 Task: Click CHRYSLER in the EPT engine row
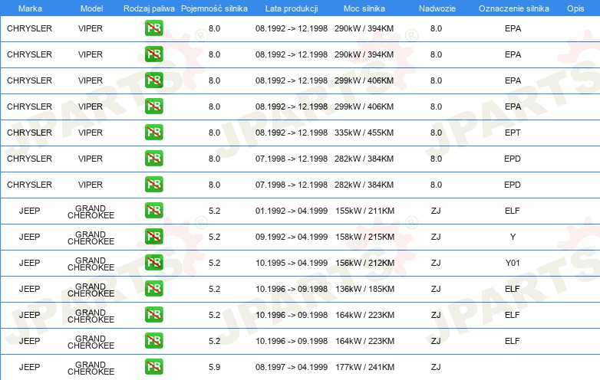29,133
